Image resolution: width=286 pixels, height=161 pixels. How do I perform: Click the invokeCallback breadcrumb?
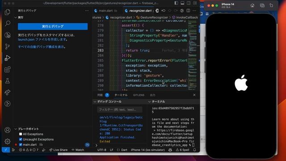[x=185, y=17]
